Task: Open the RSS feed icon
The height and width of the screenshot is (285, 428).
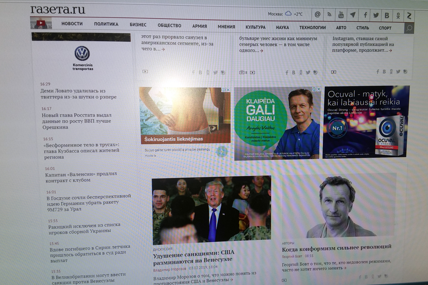Action: pyautogui.click(x=329, y=15)
